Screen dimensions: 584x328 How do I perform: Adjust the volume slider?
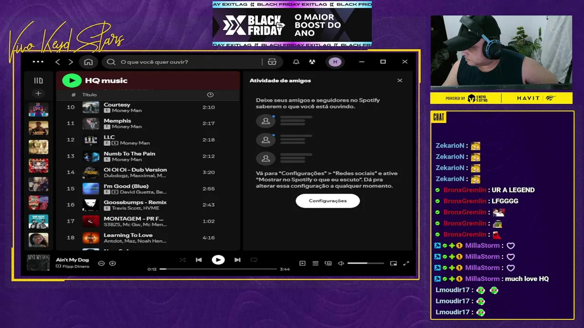tap(366, 263)
